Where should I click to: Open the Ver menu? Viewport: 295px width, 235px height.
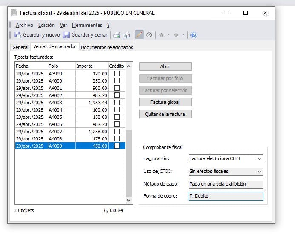63,25
